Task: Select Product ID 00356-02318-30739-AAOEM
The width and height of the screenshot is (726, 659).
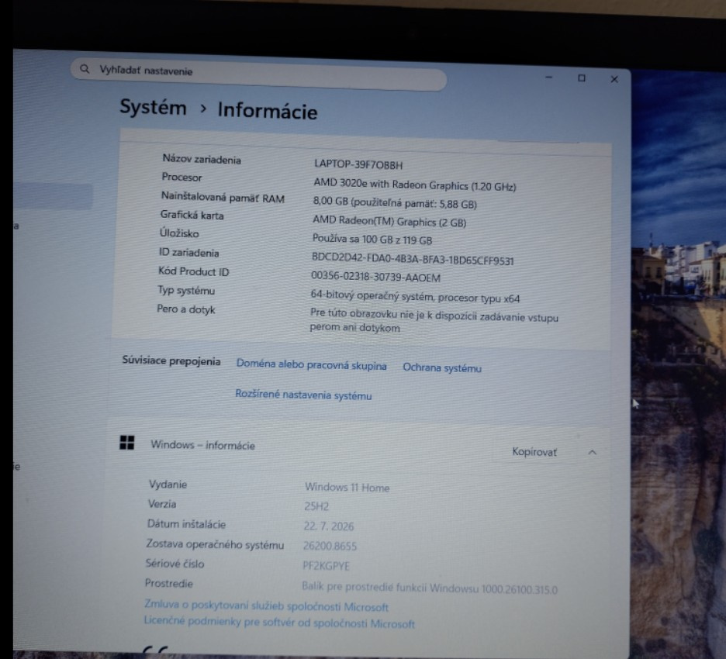Action: click(375, 277)
